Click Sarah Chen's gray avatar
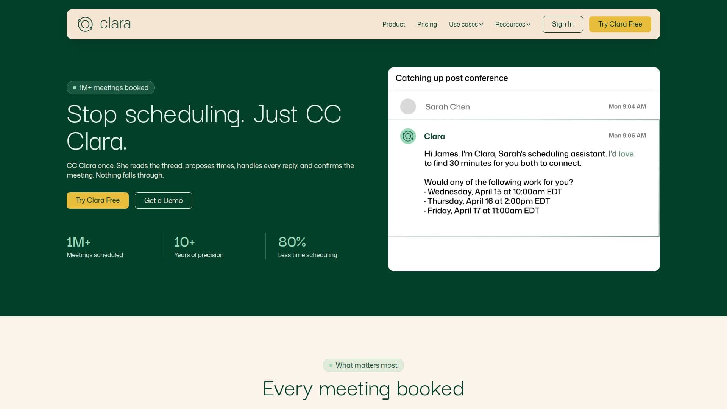The width and height of the screenshot is (727, 409). pos(408,106)
